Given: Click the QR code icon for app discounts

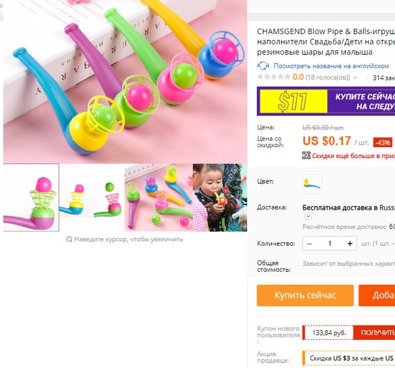Looking at the screenshot, I should point(306,156).
